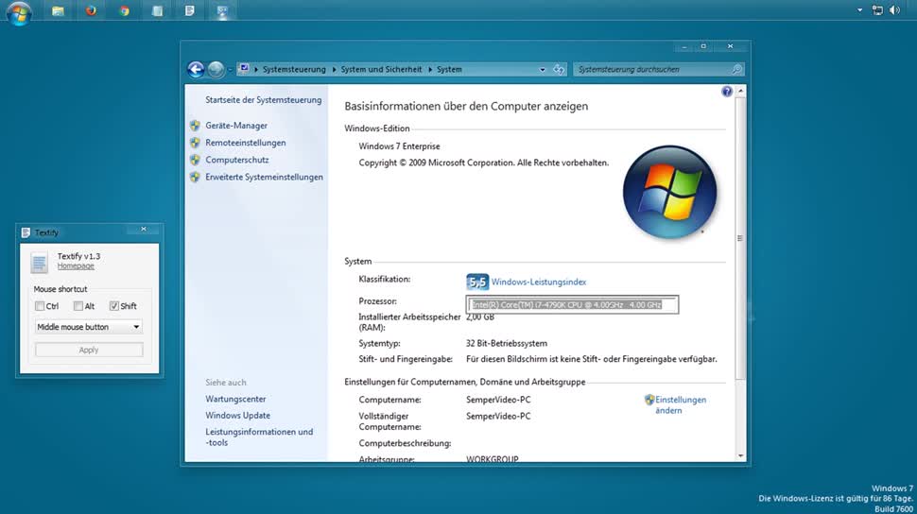Image resolution: width=917 pixels, height=514 pixels.
Task: Tick the Alt checkbox in Textify
Action: pyautogui.click(x=78, y=306)
